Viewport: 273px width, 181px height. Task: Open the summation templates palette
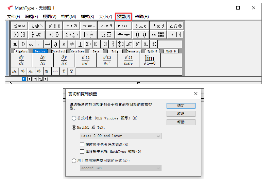pyautogui.click(x=71, y=34)
